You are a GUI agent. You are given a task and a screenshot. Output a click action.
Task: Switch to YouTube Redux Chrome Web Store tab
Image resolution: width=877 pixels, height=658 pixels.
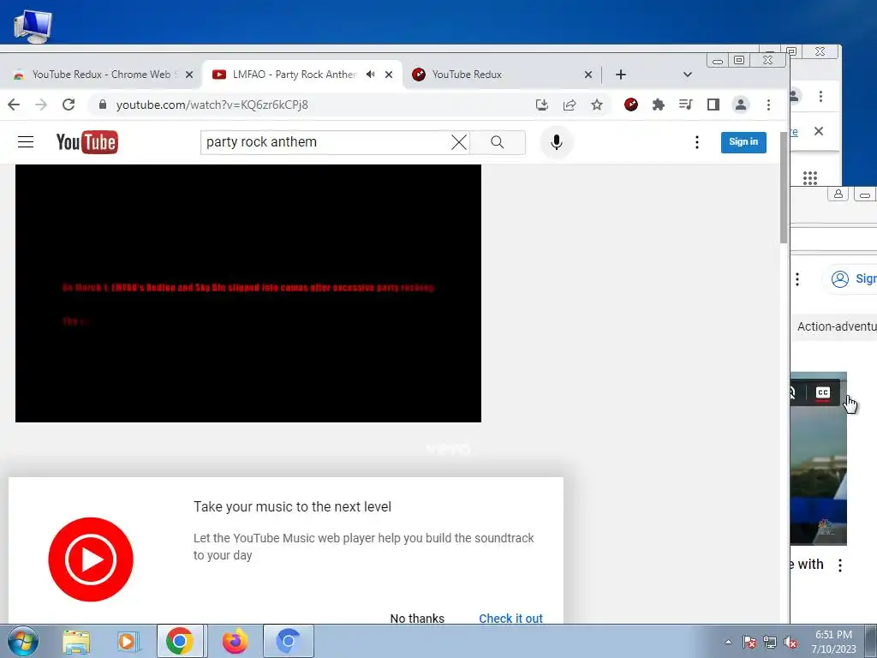(99, 75)
